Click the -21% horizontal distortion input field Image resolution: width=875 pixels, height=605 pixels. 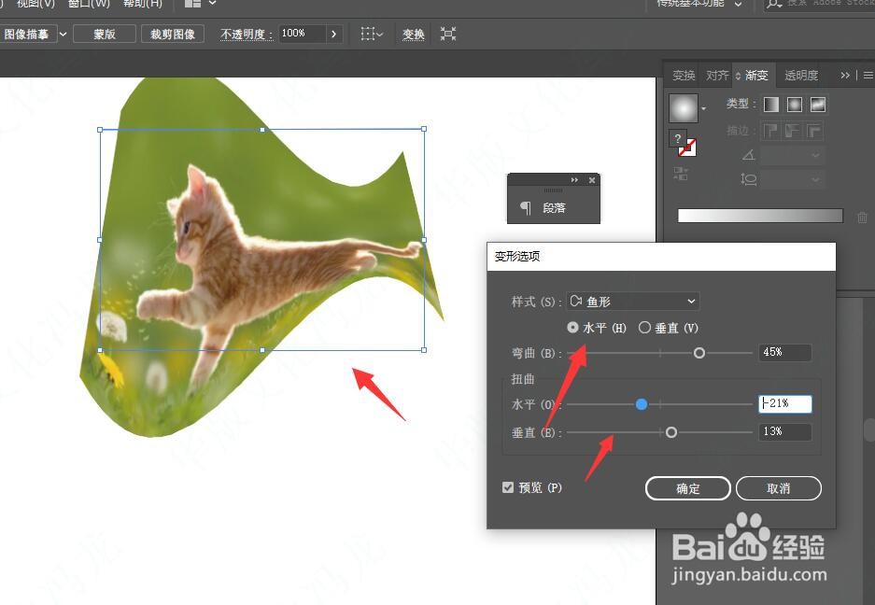pyautogui.click(x=783, y=403)
